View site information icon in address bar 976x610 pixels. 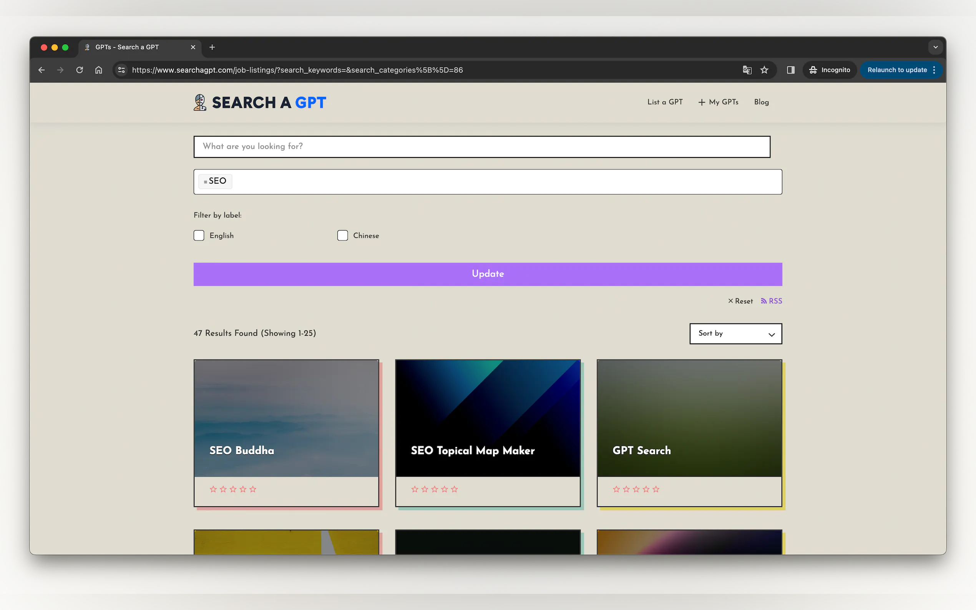(x=121, y=70)
